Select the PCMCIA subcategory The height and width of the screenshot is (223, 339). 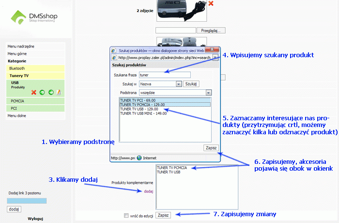[35, 101]
